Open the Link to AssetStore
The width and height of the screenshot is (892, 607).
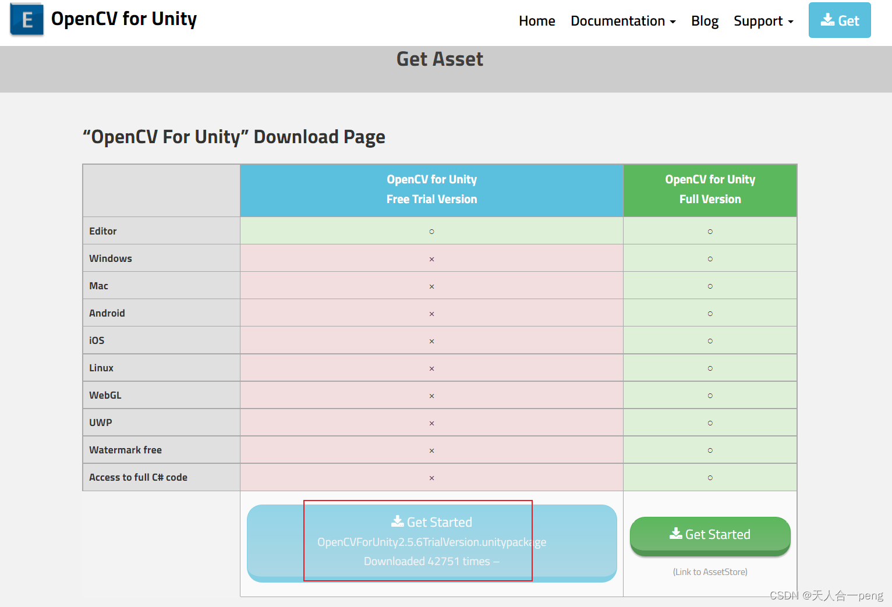tap(710, 571)
